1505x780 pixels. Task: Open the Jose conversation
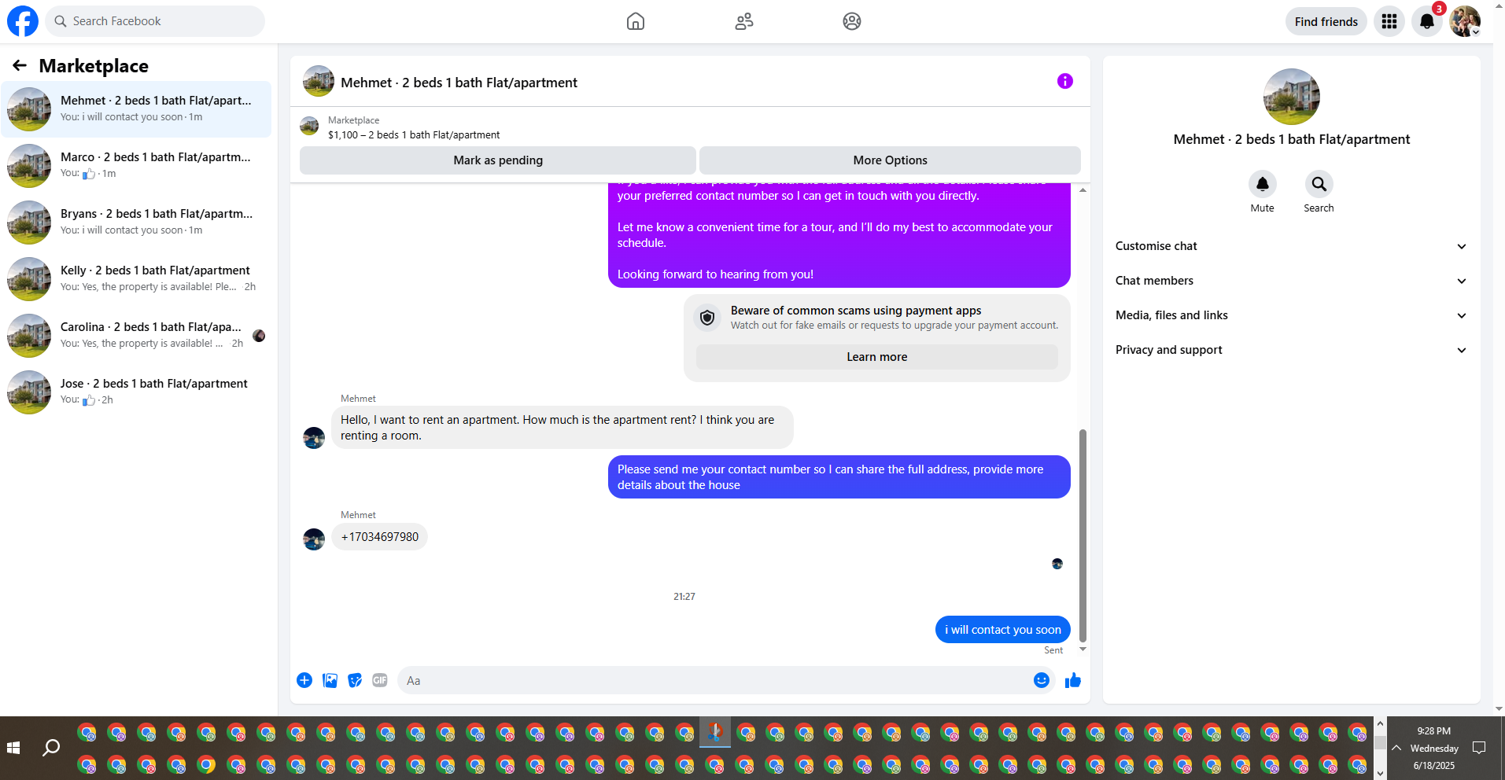click(136, 392)
